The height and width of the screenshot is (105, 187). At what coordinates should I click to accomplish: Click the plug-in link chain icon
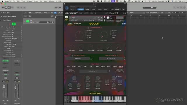[123, 9]
